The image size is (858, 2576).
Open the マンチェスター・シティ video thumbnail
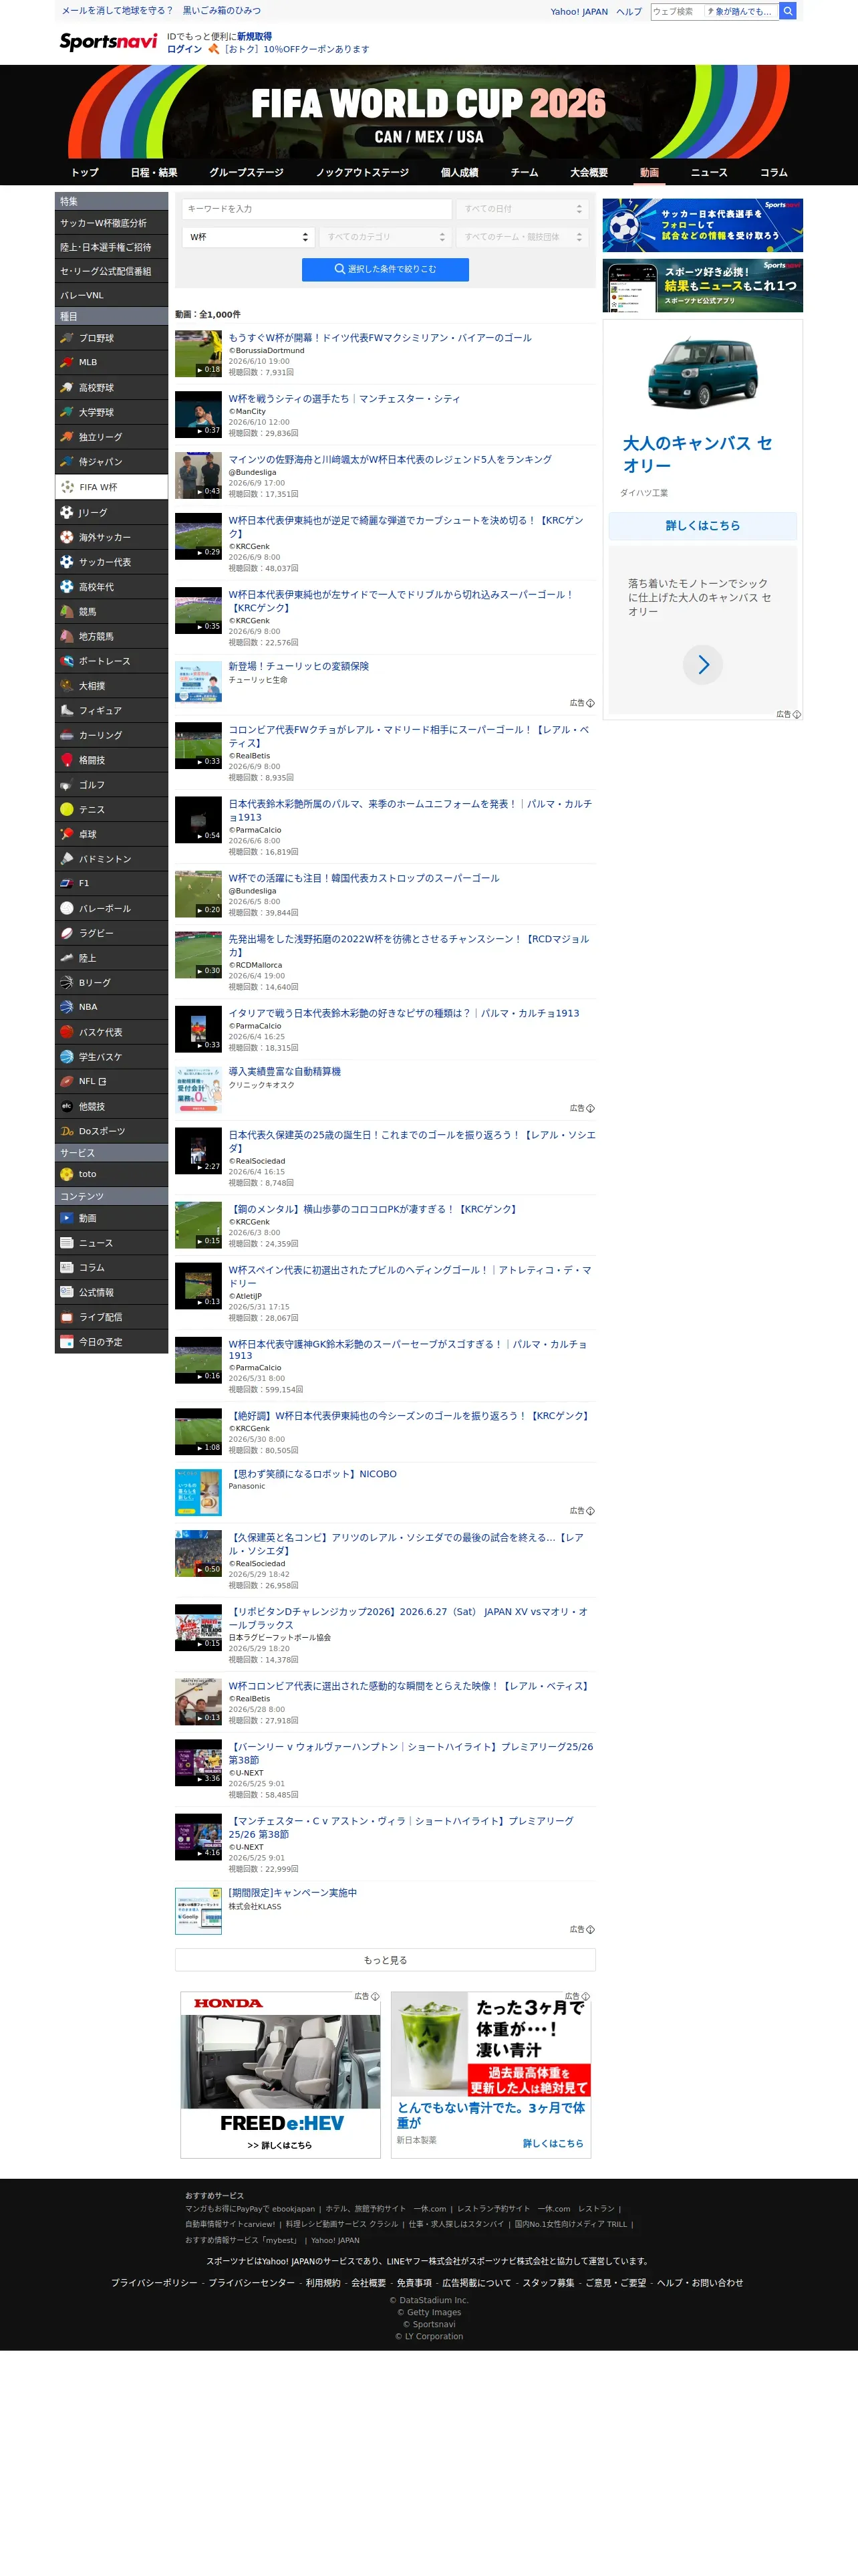click(x=198, y=414)
